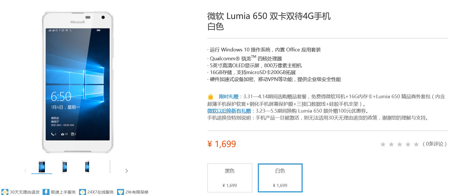Select the second angled phone thumbnail
Viewport: 454px width, 195px height.
coord(65,167)
